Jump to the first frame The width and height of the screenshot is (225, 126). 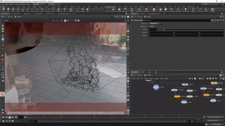[x=3, y=117]
